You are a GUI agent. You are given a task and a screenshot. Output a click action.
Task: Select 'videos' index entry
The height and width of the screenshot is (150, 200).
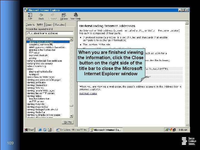pos(30,69)
